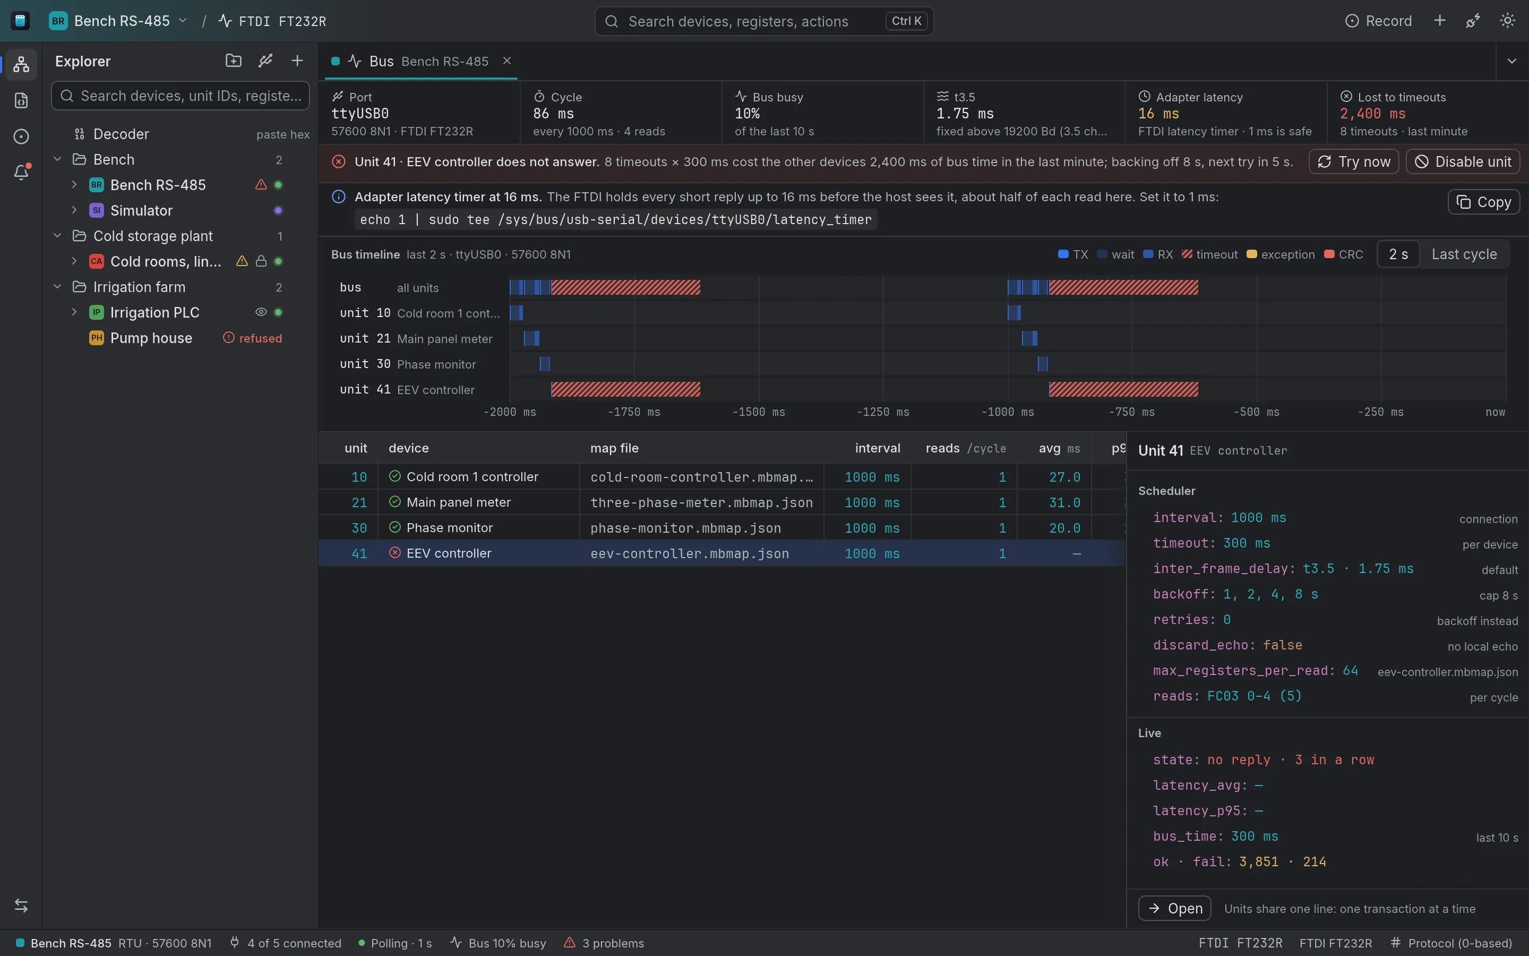Toggle the theme sun icon
Viewport: 1529px width, 956px height.
1508,21
